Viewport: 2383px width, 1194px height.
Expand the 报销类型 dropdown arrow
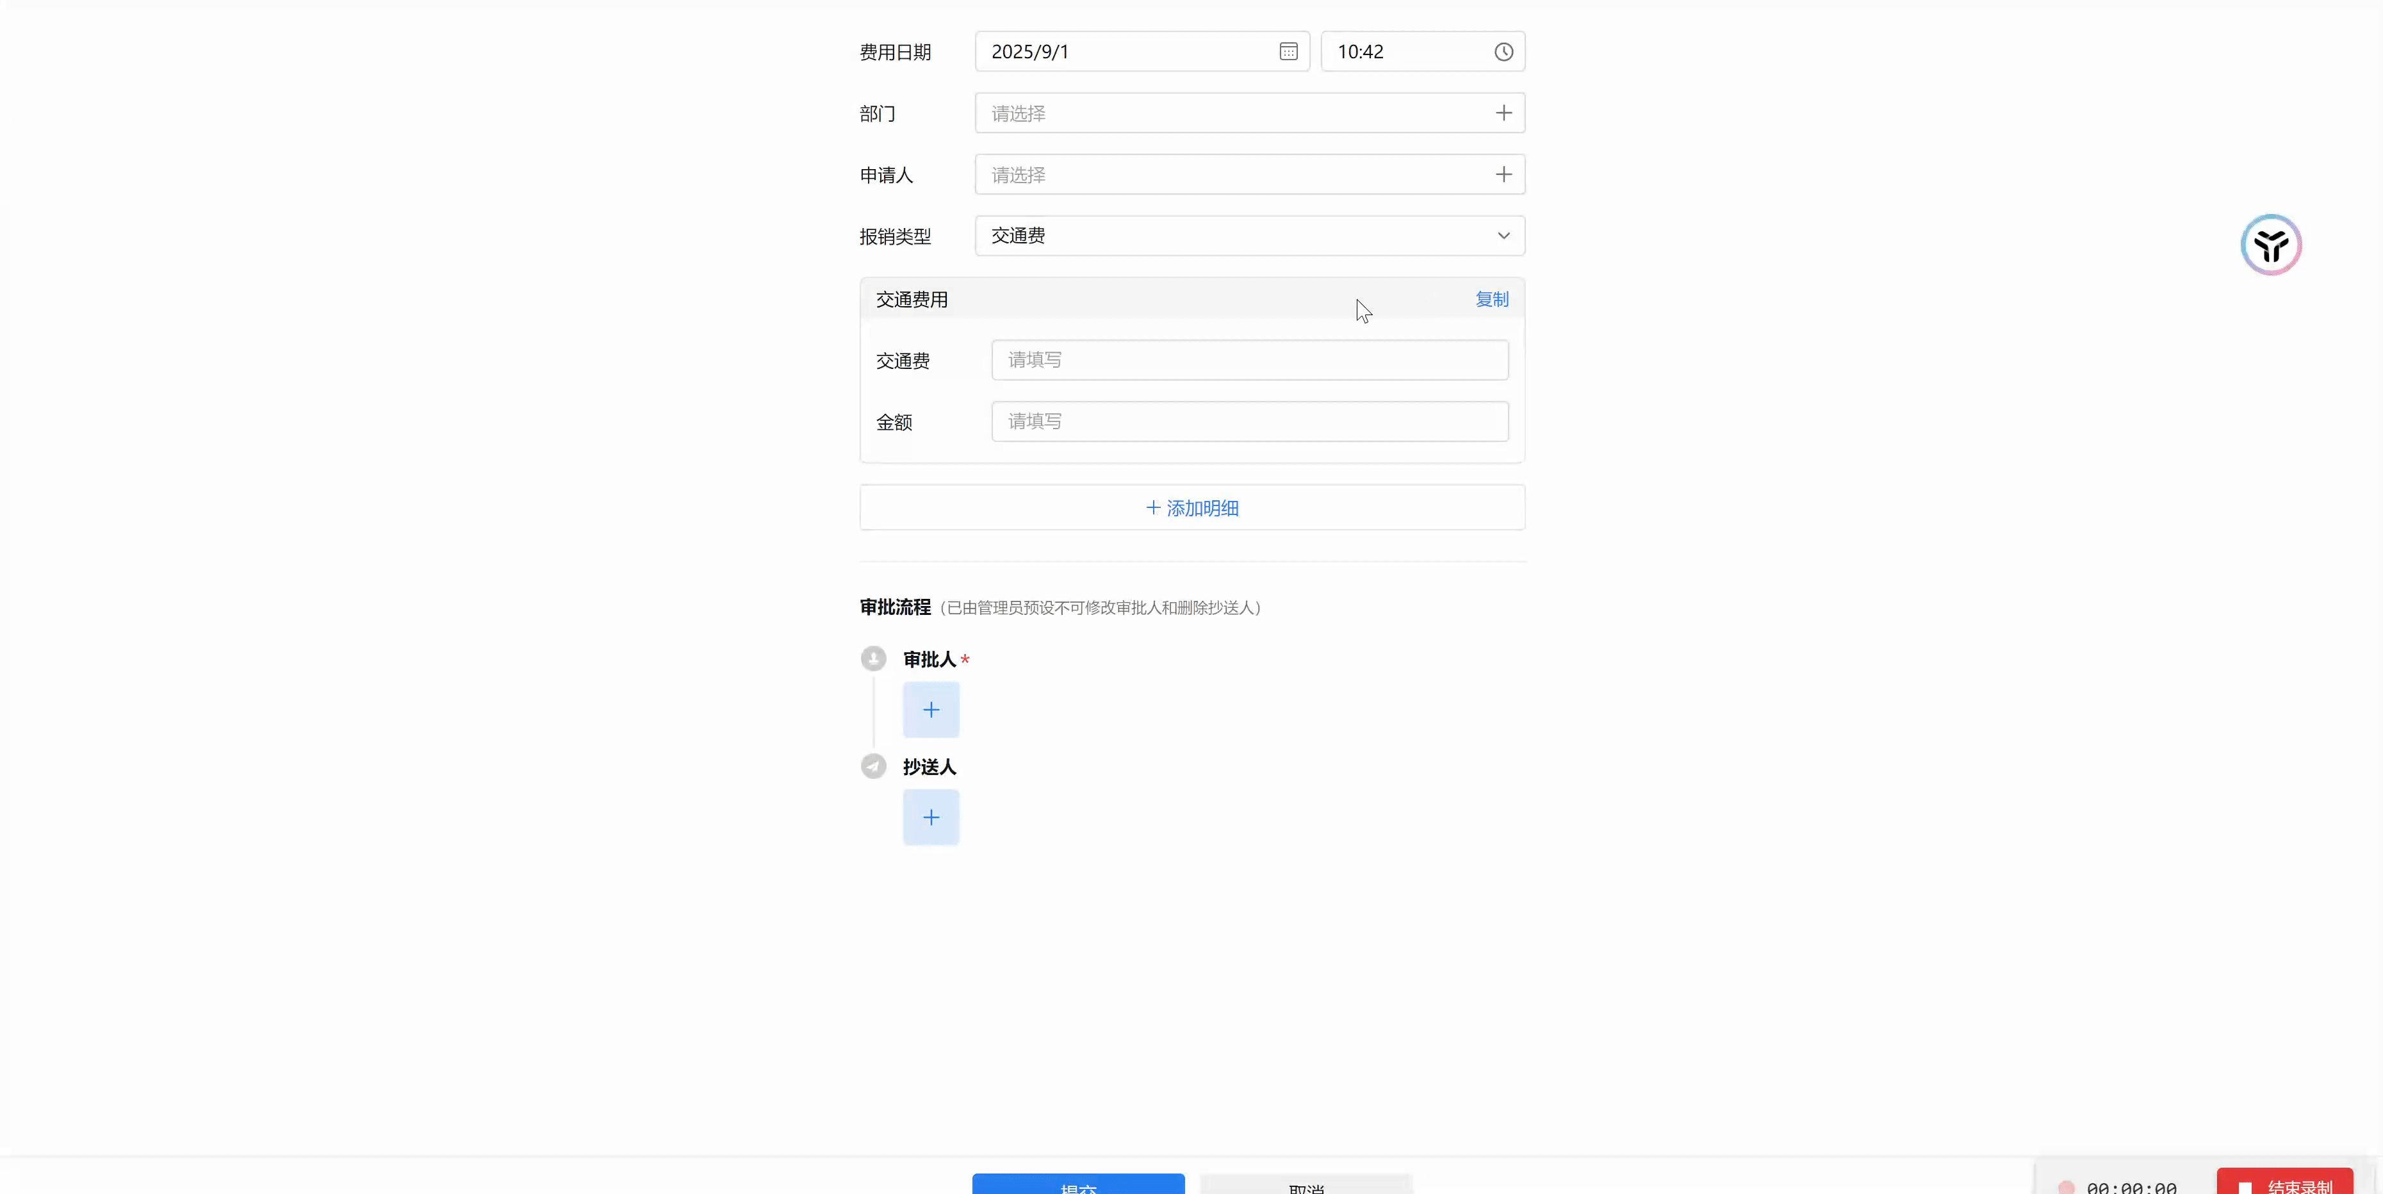(x=1503, y=236)
